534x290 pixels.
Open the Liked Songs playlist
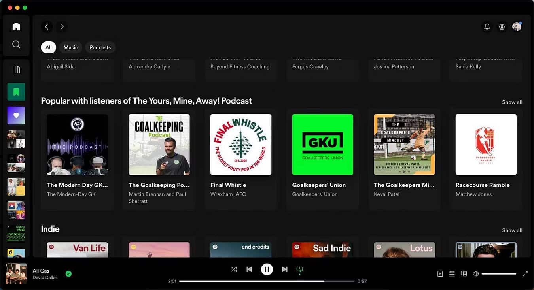[x=16, y=115]
